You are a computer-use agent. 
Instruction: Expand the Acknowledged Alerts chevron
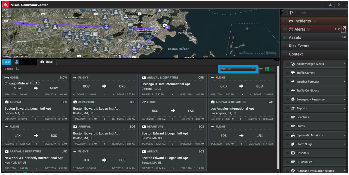344,64
